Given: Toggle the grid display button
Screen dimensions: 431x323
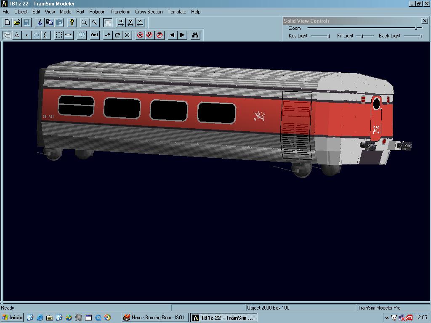Looking at the screenshot, I should (108, 22).
